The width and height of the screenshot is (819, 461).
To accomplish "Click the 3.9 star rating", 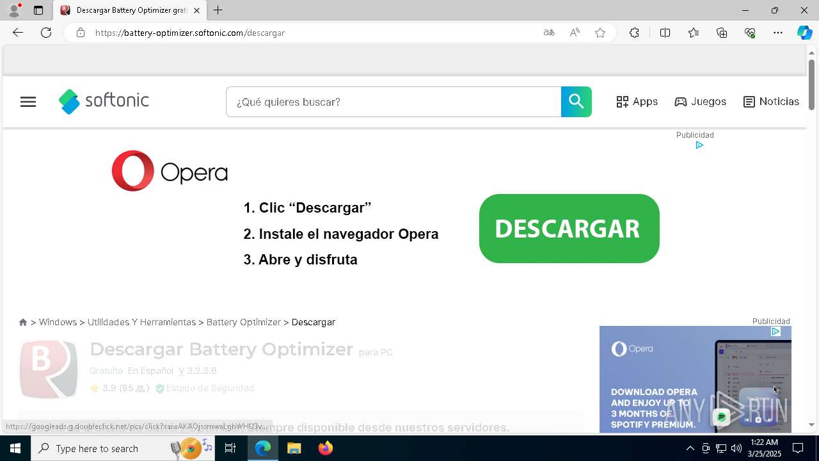I will [x=119, y=388].
